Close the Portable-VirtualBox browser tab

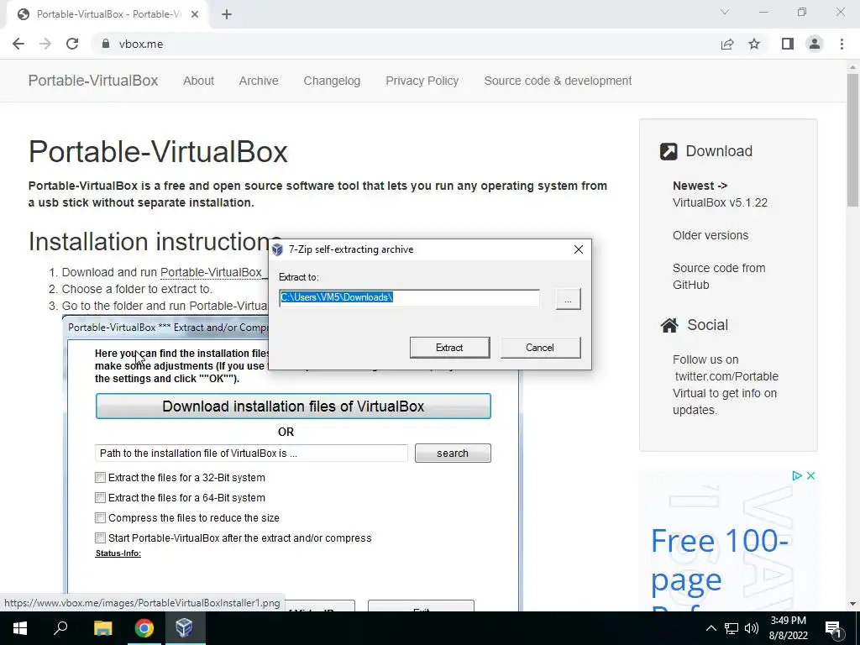pos(195,14)
